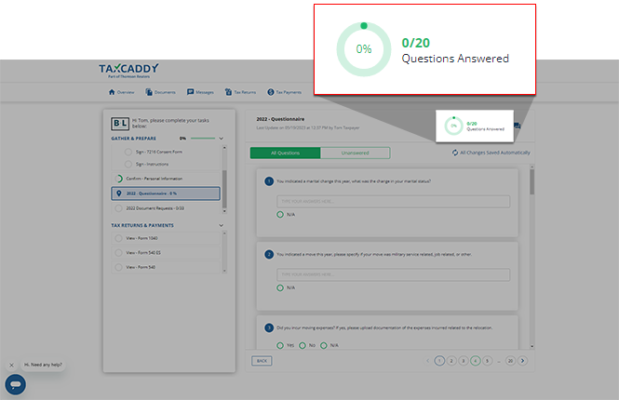Collapse the Tax Returns & Payments section

click(222, 225)
